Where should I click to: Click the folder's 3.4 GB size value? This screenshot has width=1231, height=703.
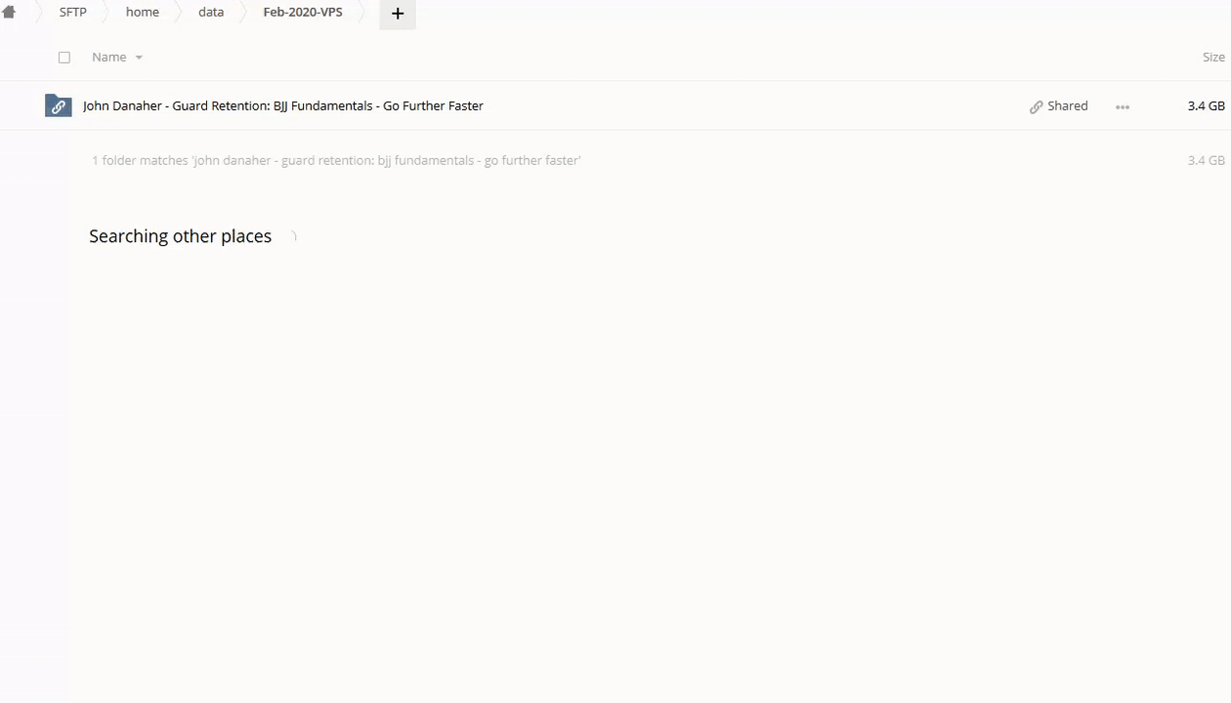click(x=1206, y=105)
